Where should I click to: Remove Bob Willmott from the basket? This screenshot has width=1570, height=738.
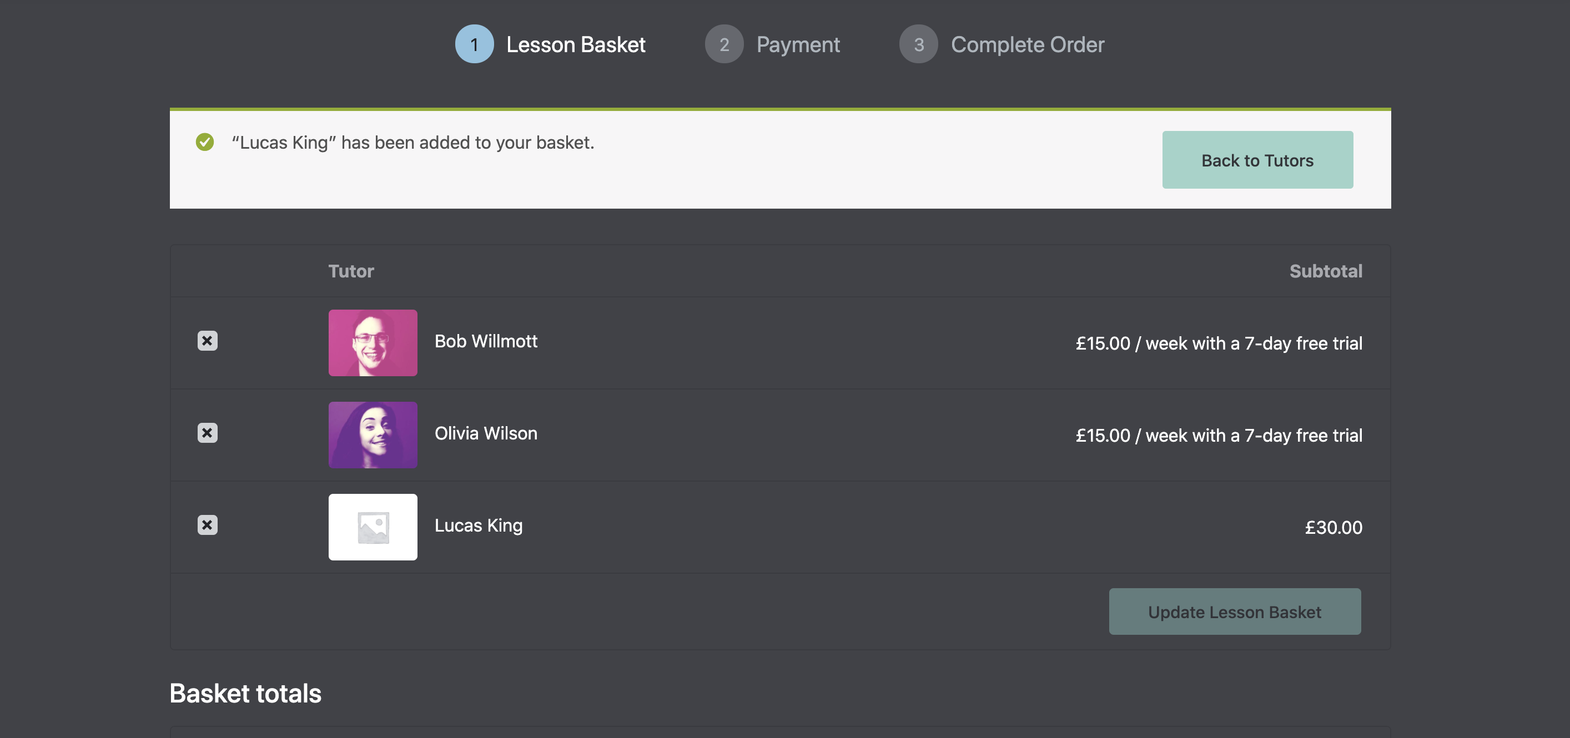pos(207,341)
